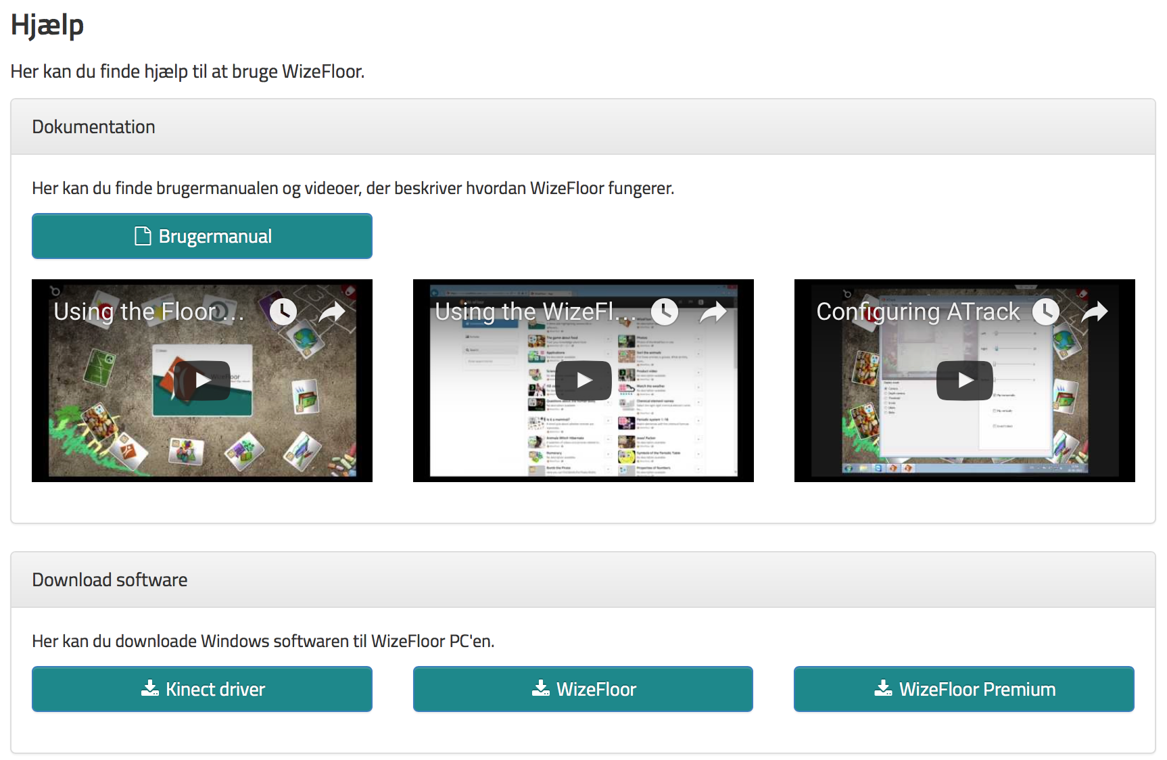Share the 'Using the WizeFl...' video
This screenshot has width=1167, height=760.
click(x=713, y=312)
